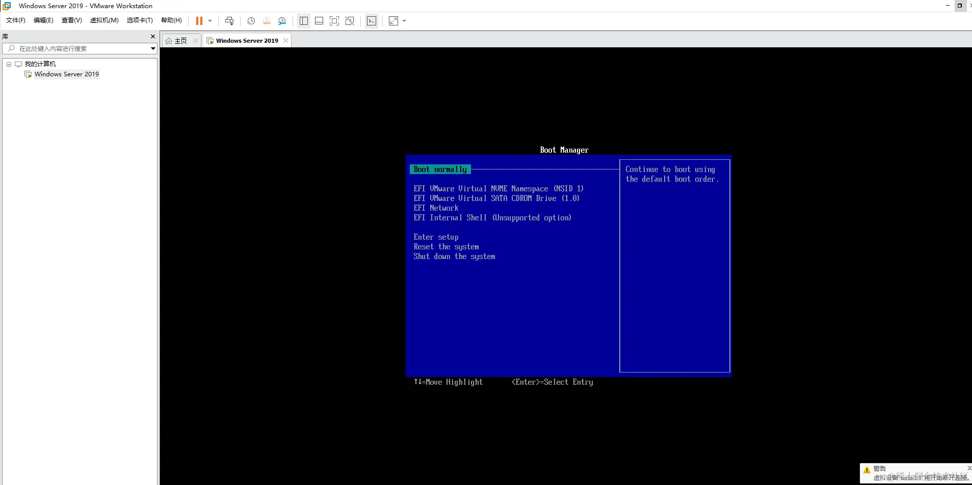Take a snapshot of the virtual machine

[251, 21]
